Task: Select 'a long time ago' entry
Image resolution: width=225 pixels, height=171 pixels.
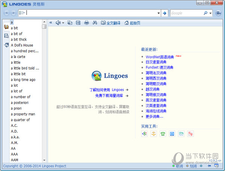Action: tap(23, 80)
